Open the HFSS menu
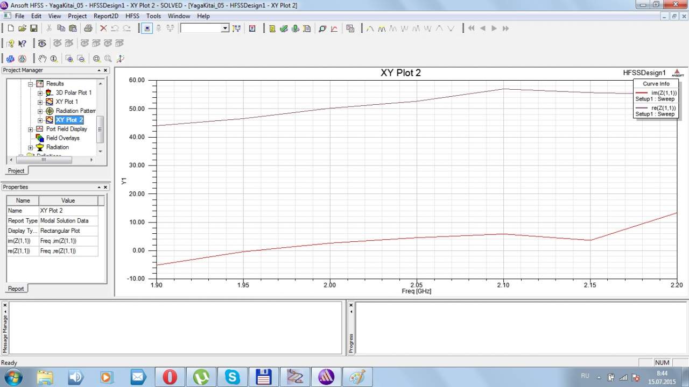689x387 pixels. click(132, 16)
